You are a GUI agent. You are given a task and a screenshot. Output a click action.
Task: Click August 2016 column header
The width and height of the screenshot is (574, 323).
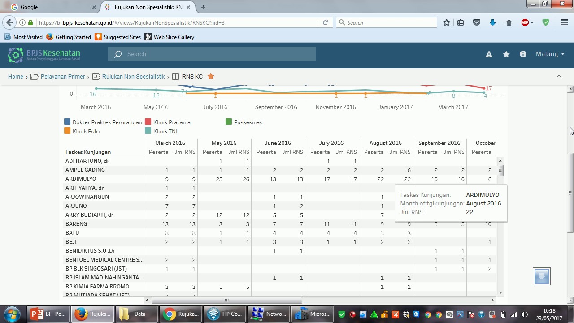(x=386, y=143)
